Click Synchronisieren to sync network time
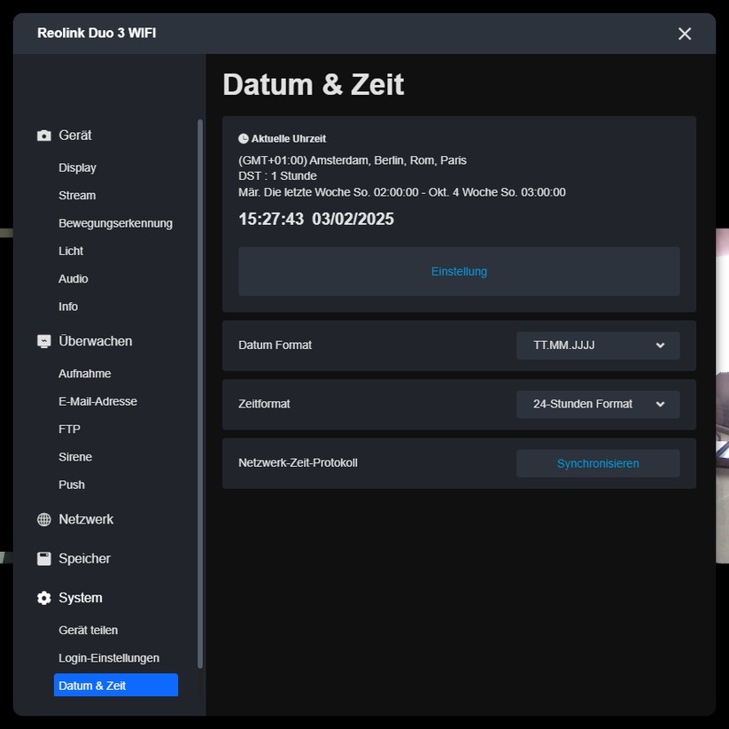The width and height of the screenshot is (729, 729). (597, 462)
